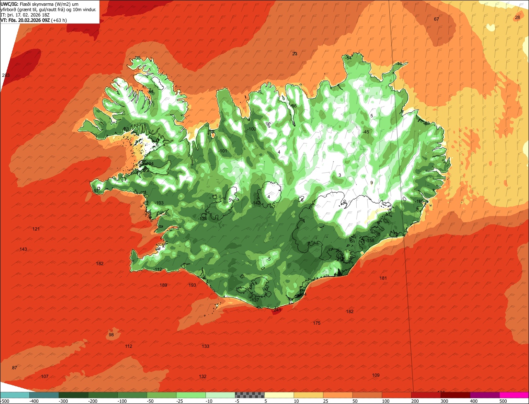Click the '300' legend scale label
The width and height of the screenshot is (529, 404).
click(x=445, y=401)
